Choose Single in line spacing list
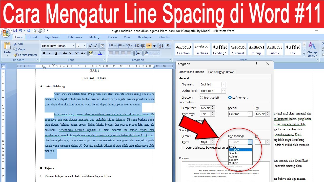 [240, 147]
